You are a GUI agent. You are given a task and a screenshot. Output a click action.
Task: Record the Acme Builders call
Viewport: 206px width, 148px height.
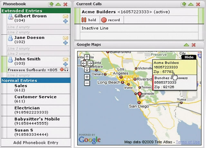[x=111, y=20]
